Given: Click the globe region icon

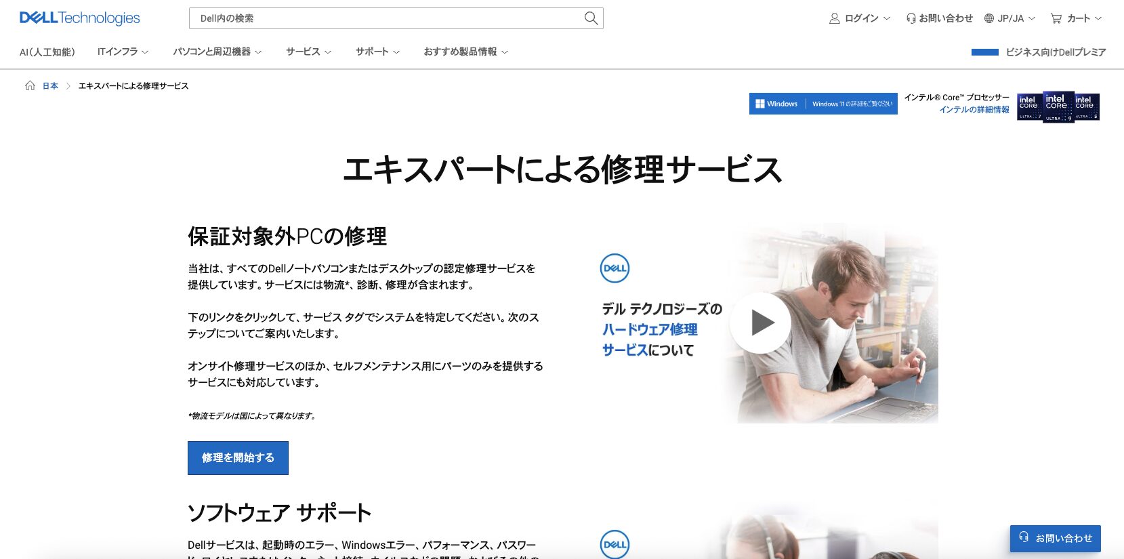Looking at the screenshot, I should [989, 18].
